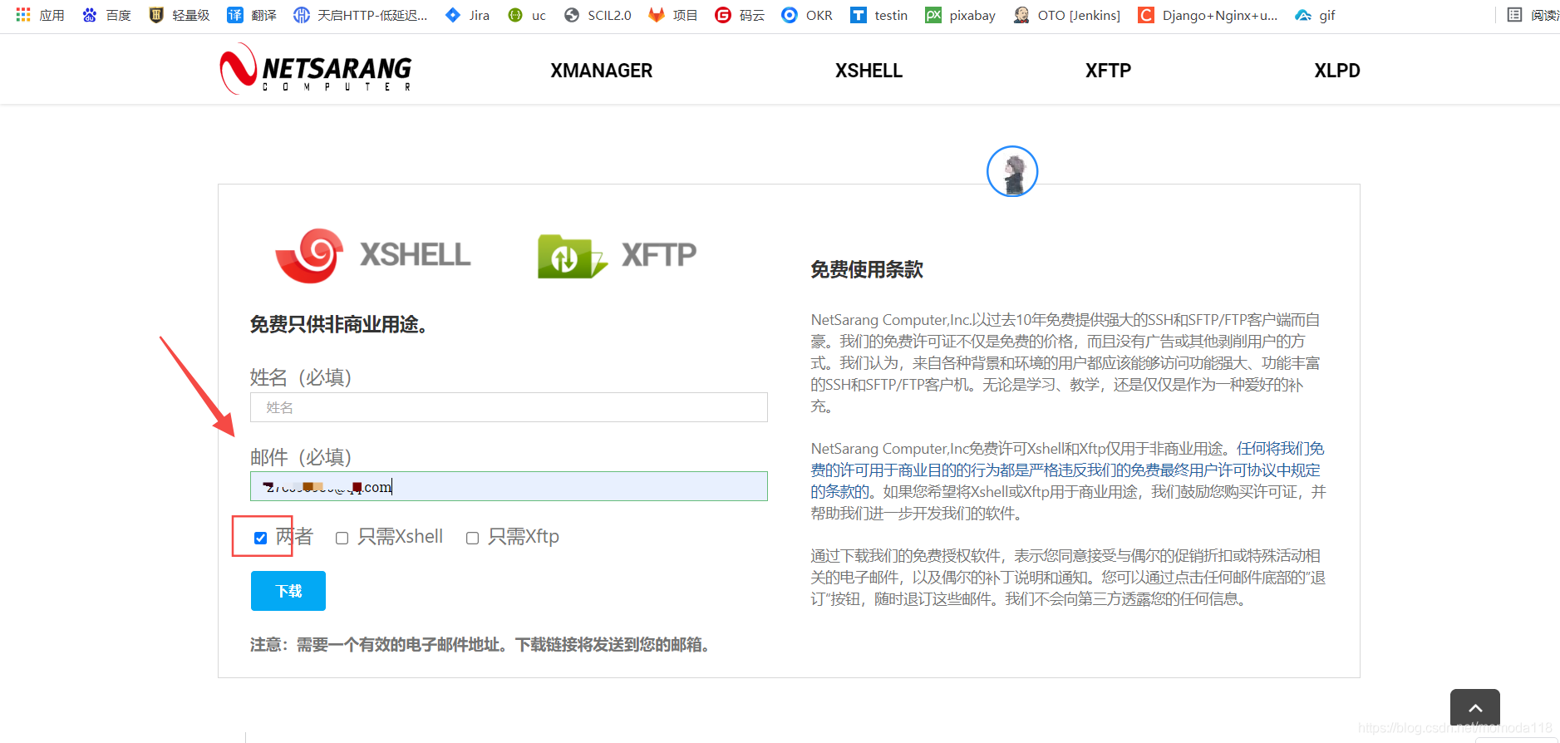Click the highlighted license violation text link

coord(1067,470)
